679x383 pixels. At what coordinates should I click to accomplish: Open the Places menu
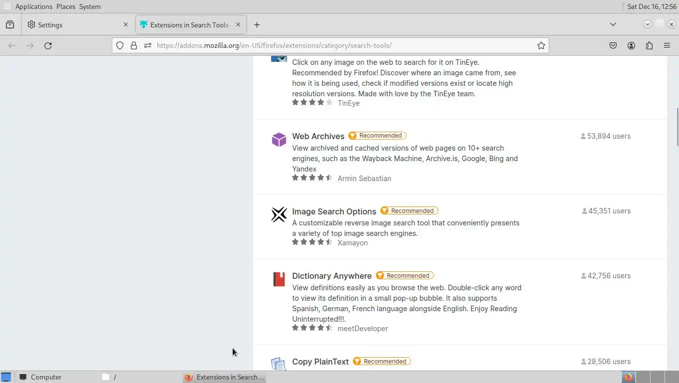66,6
